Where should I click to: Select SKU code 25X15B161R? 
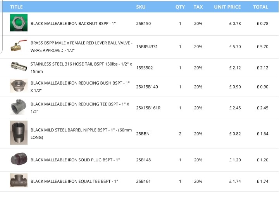pyautogui.click(x=148, y=108)
